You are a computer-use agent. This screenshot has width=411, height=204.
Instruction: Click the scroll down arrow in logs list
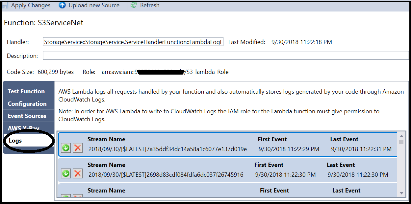(401, 193)
